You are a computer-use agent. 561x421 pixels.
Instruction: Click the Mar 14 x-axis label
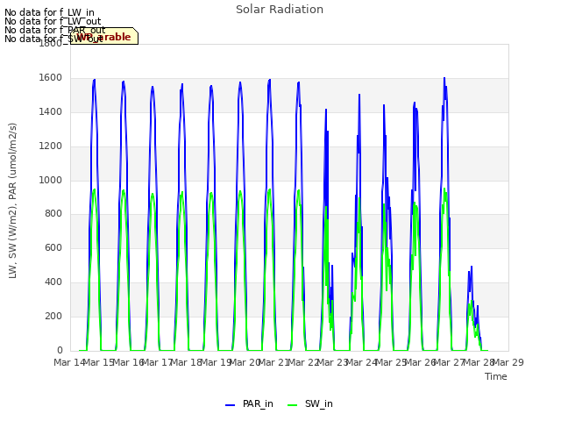69,362
